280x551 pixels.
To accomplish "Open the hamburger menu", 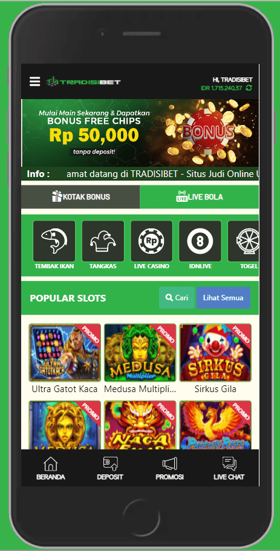I will [x=35, y=82].
